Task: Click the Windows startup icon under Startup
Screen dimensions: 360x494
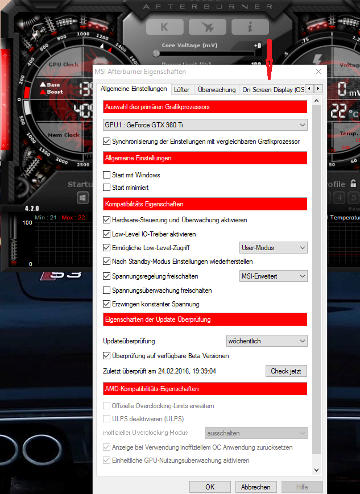Action: pos(83,198)
